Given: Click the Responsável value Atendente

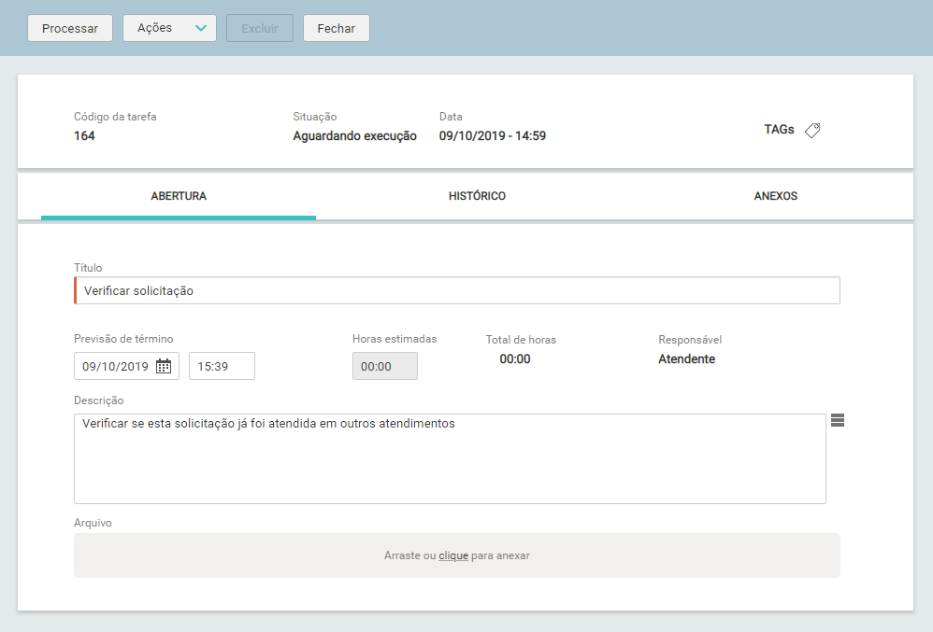Looking at the screenshot, I should (686, 358).
